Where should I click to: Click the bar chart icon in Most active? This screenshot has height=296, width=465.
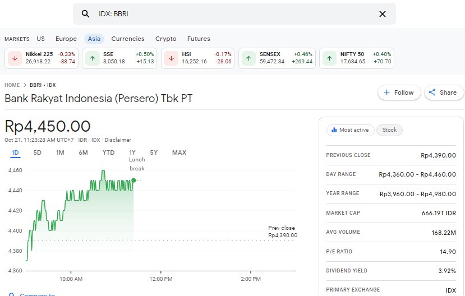[x=334, y=130]
